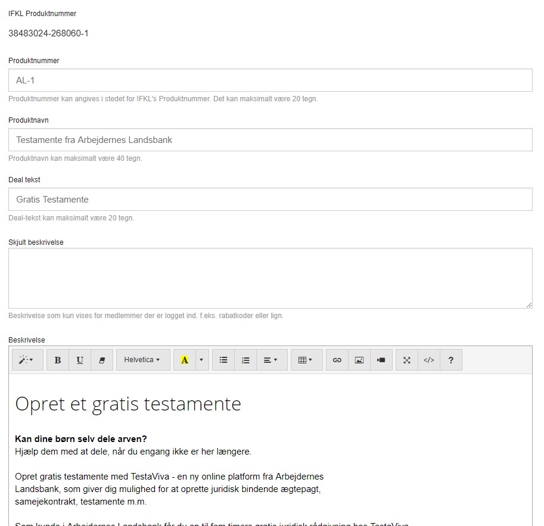Toggle the HTML code view

429,360
